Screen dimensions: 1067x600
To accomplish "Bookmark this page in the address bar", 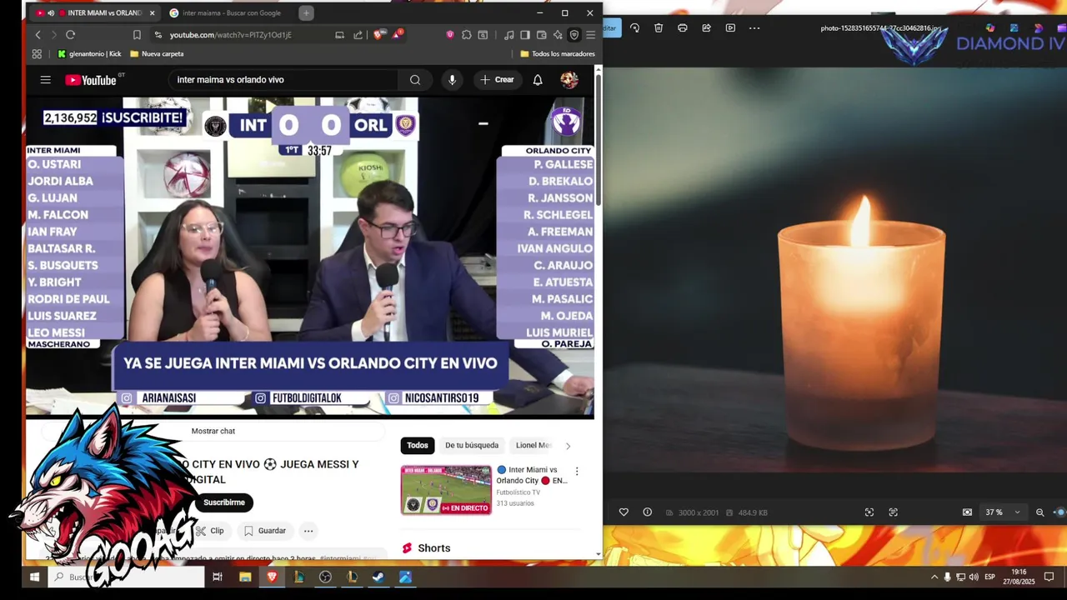I will pyautogui.click(x=137, y=35).
